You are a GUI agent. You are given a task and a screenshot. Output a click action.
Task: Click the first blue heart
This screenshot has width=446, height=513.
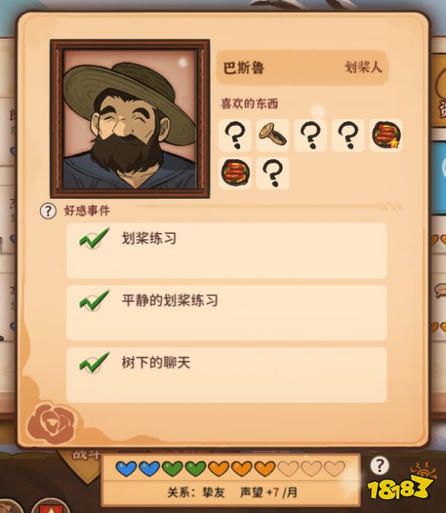coord(126,468)
